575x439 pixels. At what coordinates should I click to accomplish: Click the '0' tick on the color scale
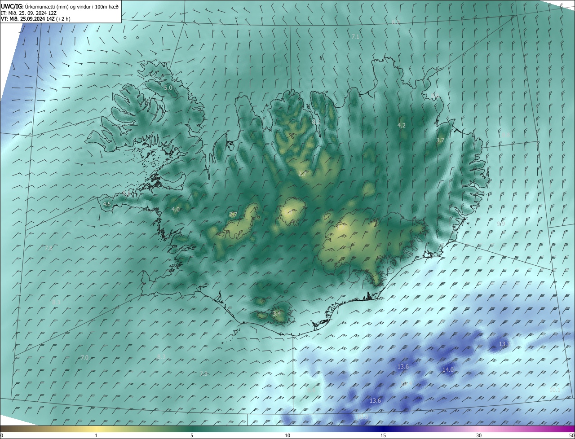pos(2,435)
